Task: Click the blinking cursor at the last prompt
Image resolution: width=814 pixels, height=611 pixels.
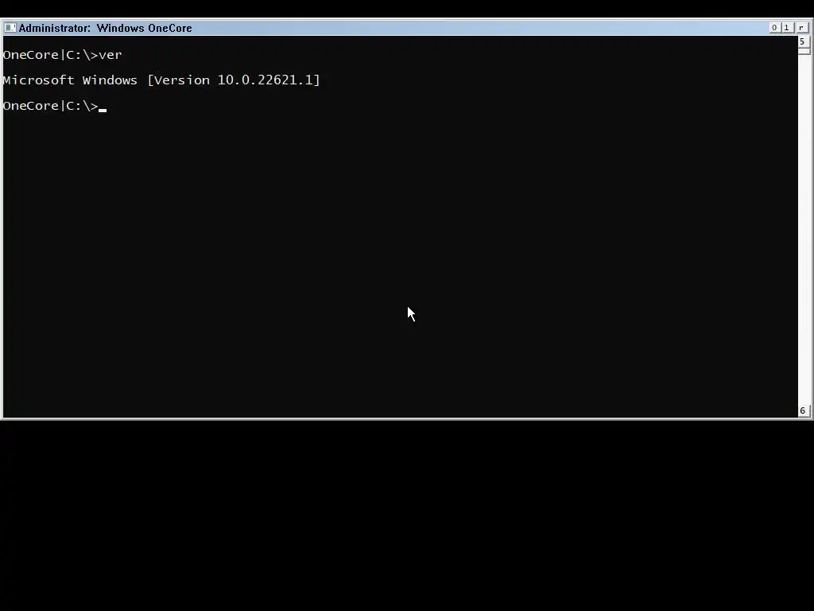Action: coord(103,110)
